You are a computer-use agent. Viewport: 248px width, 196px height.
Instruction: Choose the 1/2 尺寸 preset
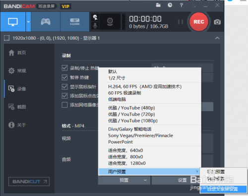(150, 78)
